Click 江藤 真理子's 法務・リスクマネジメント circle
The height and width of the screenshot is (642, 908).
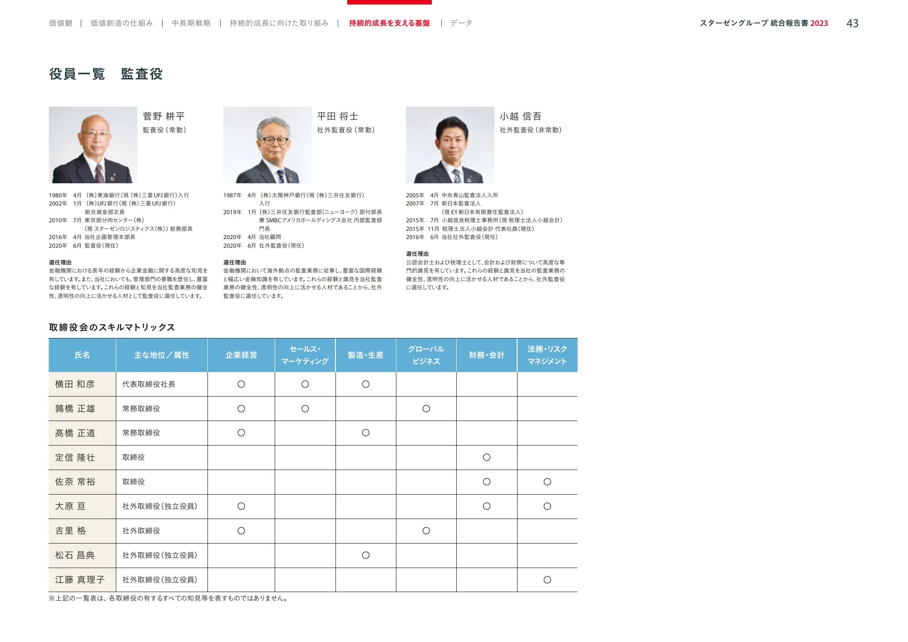547,580
